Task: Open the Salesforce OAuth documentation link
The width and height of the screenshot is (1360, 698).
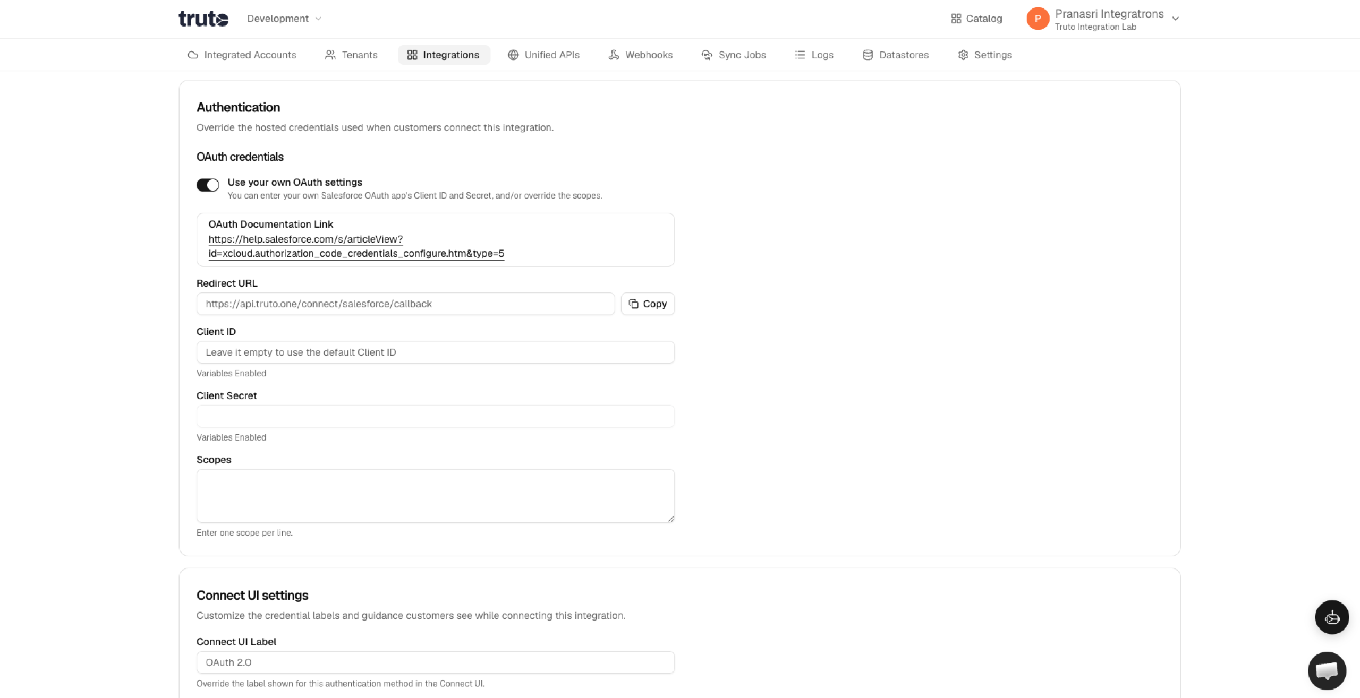Action: (x=356, y=246)
